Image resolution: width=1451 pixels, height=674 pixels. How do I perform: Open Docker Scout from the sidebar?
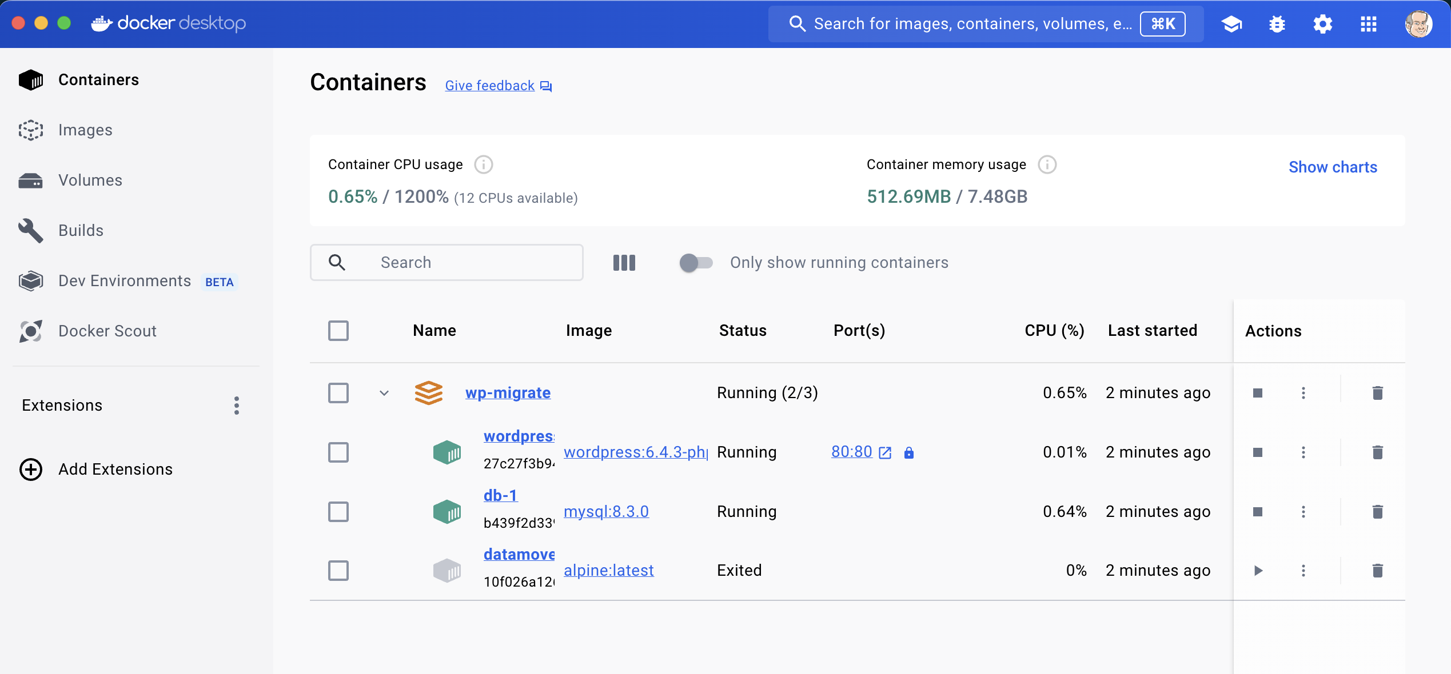tap(107, 331)
